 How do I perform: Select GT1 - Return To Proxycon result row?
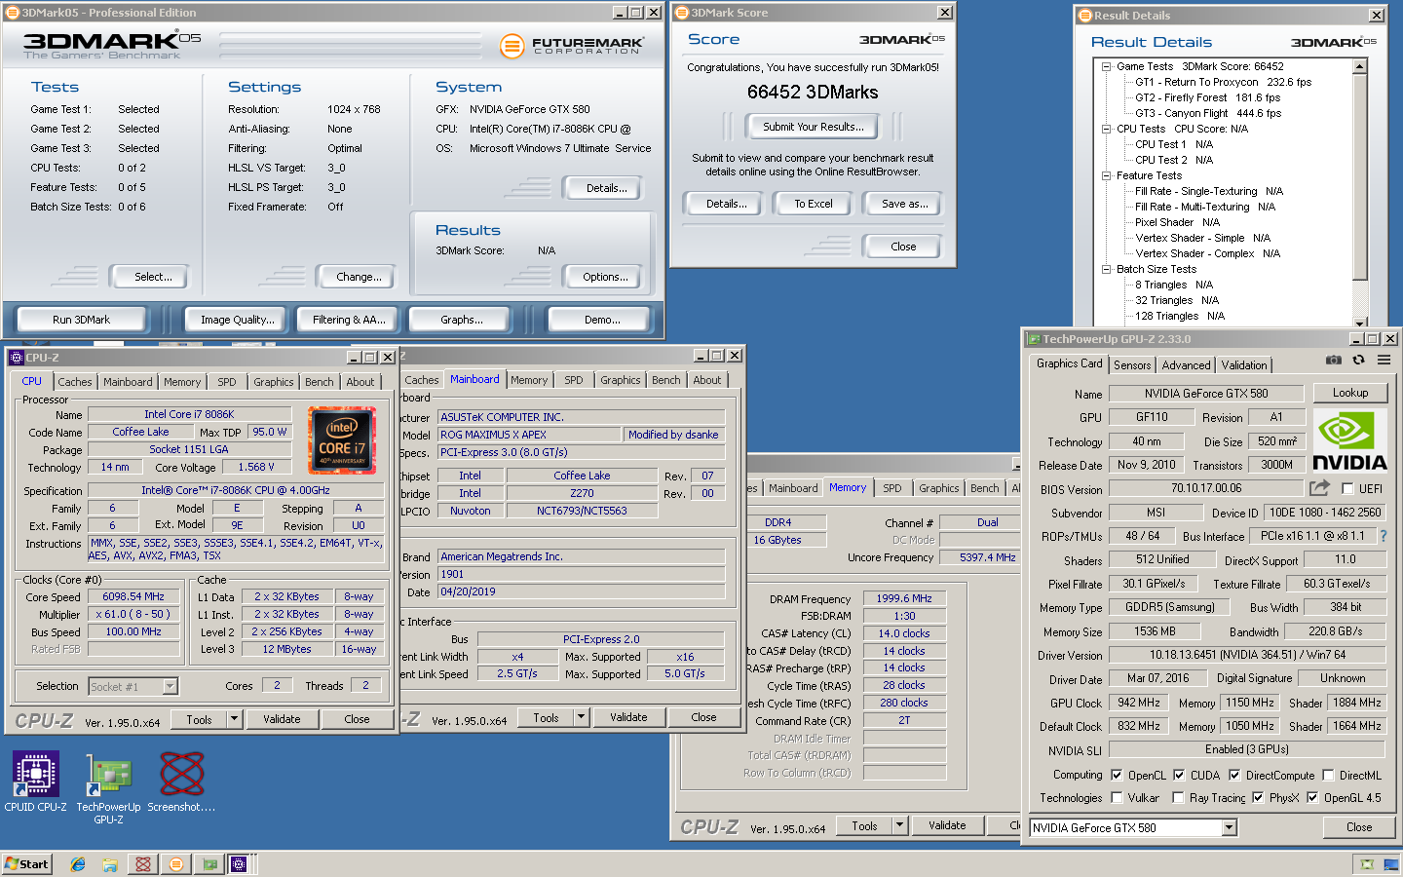tap(1223, 82)
